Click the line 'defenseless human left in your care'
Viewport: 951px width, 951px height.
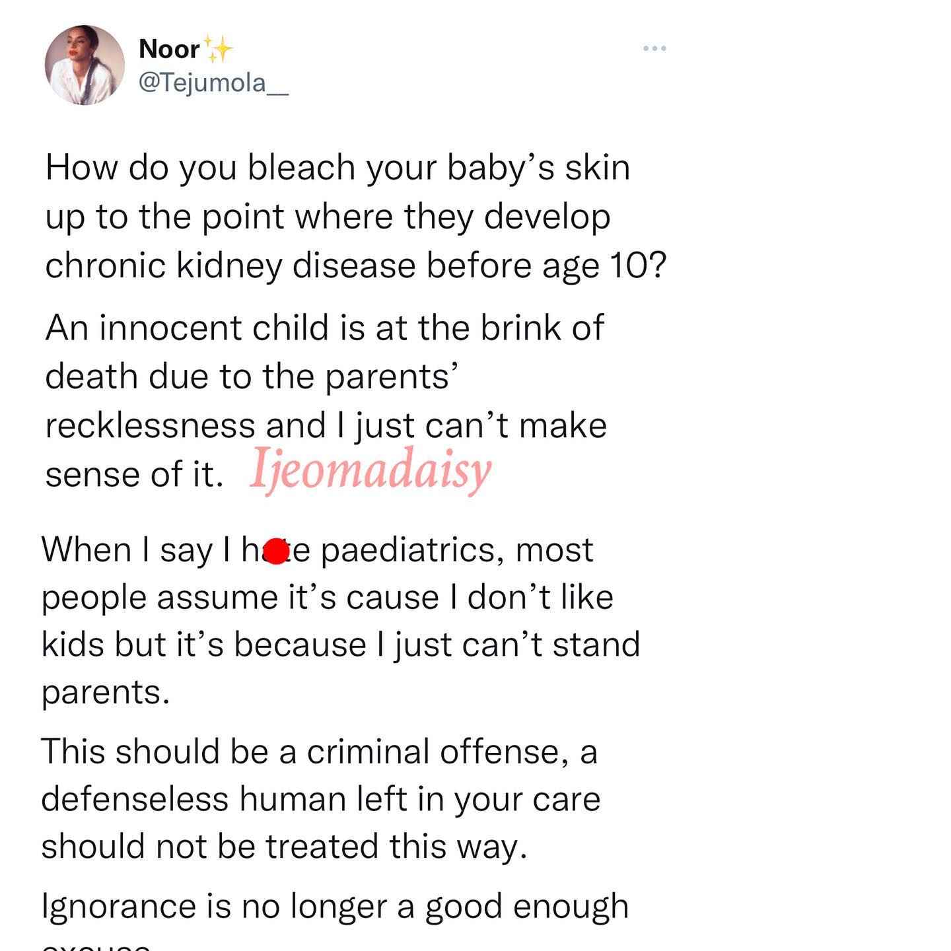click(x=321, y=799)
